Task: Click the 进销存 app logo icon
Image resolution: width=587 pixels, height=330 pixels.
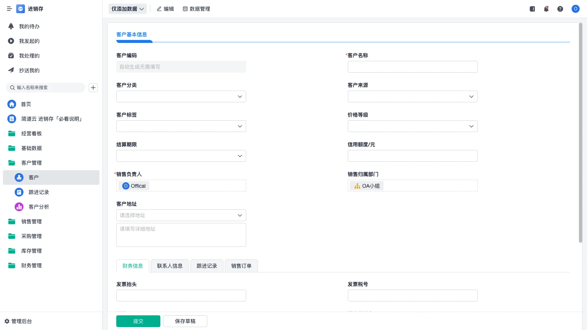Action: [21, 9]
